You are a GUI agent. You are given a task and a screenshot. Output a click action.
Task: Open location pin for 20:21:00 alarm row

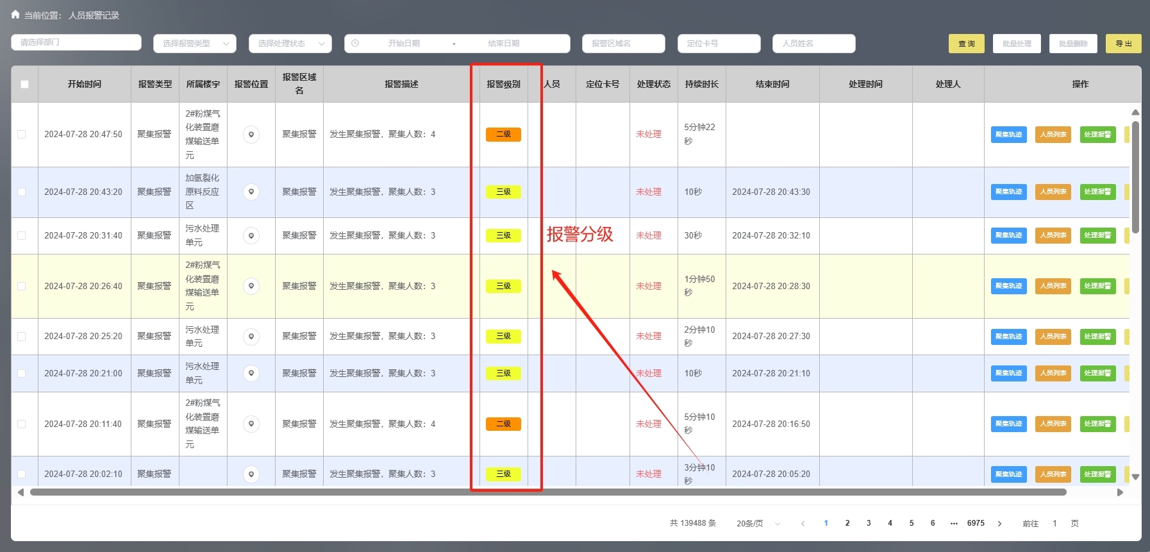[251, 373]
